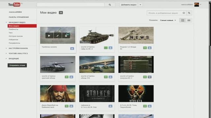Click blue icon on Подкаст от Влада #2

pyautogui.click(x=150, y=48)
